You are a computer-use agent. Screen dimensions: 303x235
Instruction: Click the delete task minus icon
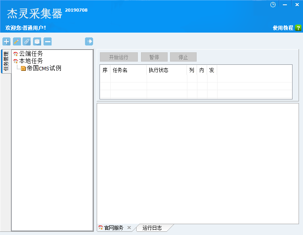tap(48, 41)
